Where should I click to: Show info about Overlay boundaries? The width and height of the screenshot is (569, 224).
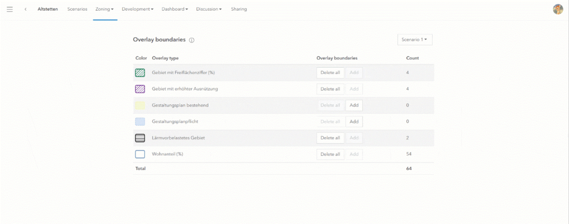click(192, 40)
